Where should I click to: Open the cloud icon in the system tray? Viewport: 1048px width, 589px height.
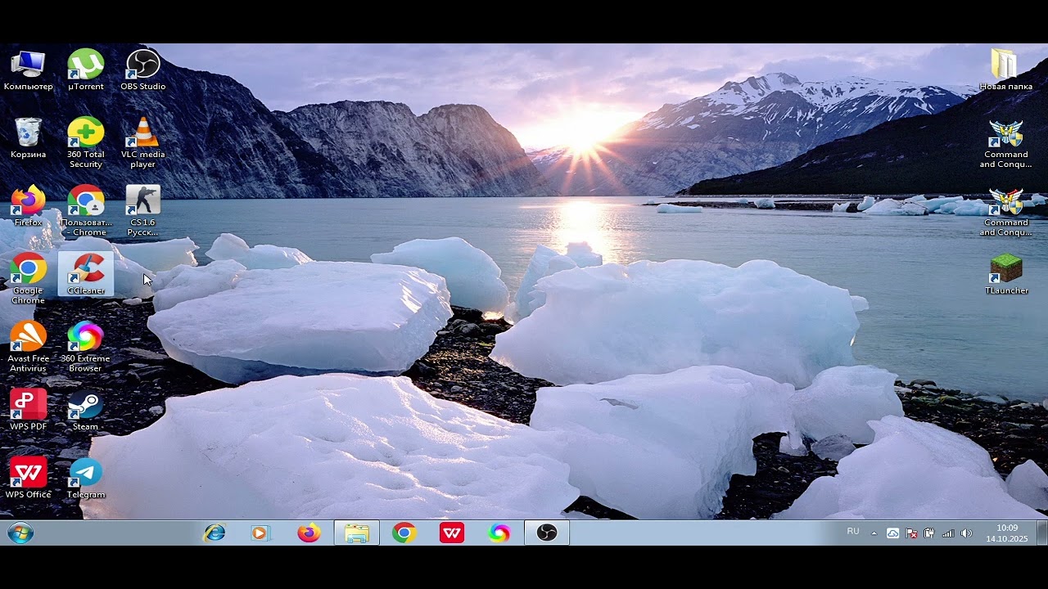tap(892, 533)
